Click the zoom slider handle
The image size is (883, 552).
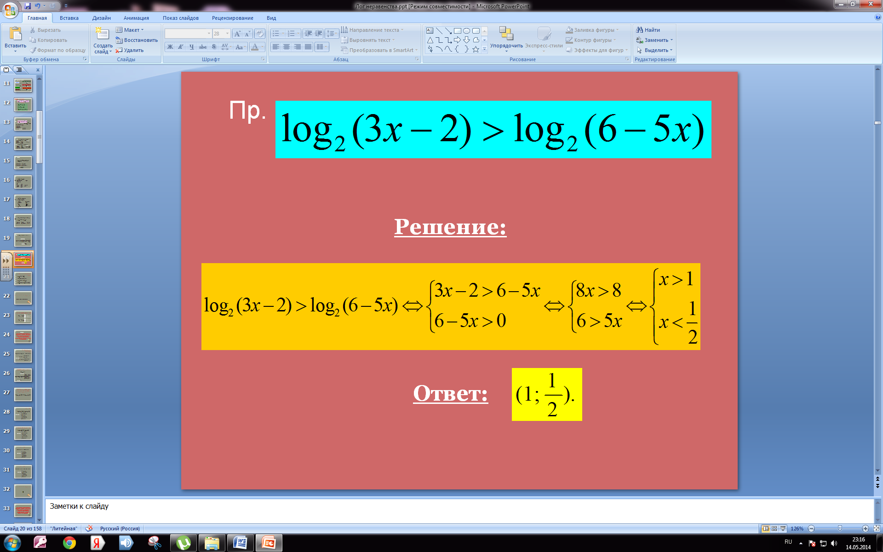[840, 529]
